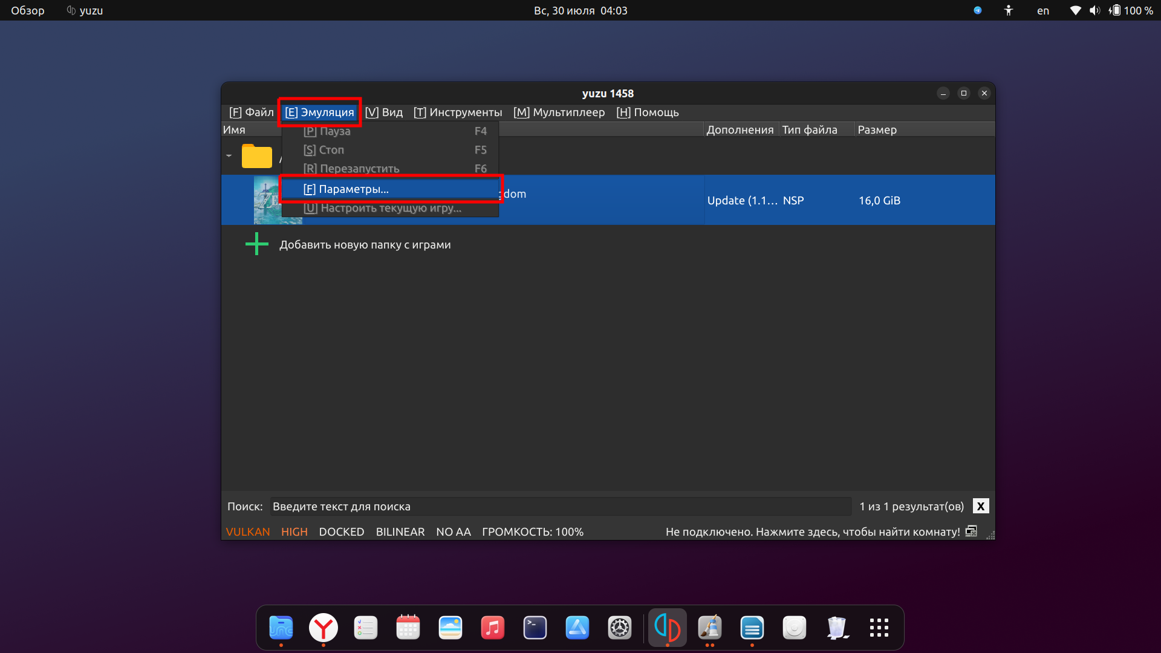Viewport: 1161px width, 653px height.
Task: Minimize the yuzu window
Action: [943, 93]
